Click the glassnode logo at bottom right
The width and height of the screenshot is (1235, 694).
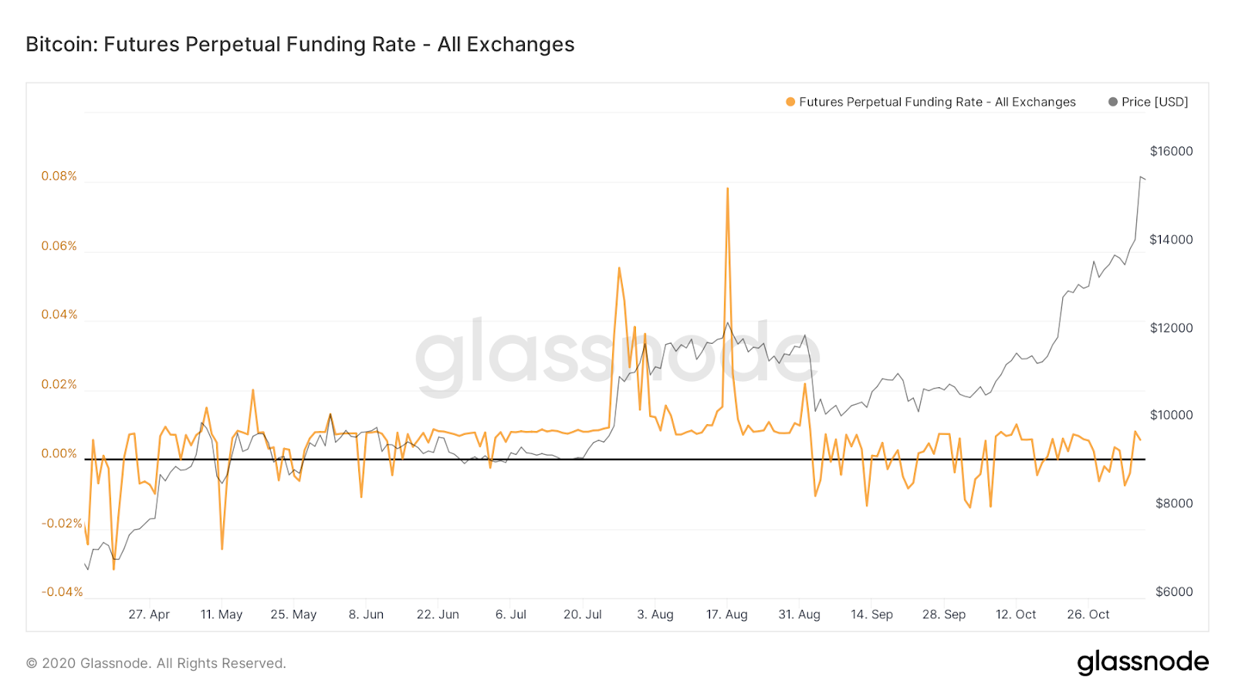pos(1142,662)
